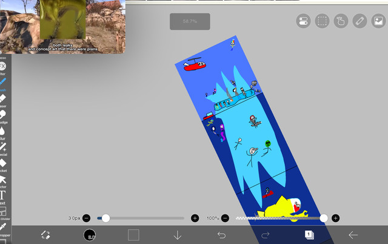This screenshot has height=244, width=388.
Task: Switch between brush and eraser
Action: tap(45, 235)
